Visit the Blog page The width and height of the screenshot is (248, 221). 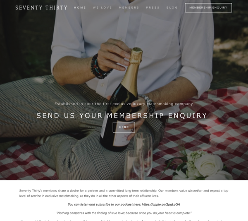(172, 7)
